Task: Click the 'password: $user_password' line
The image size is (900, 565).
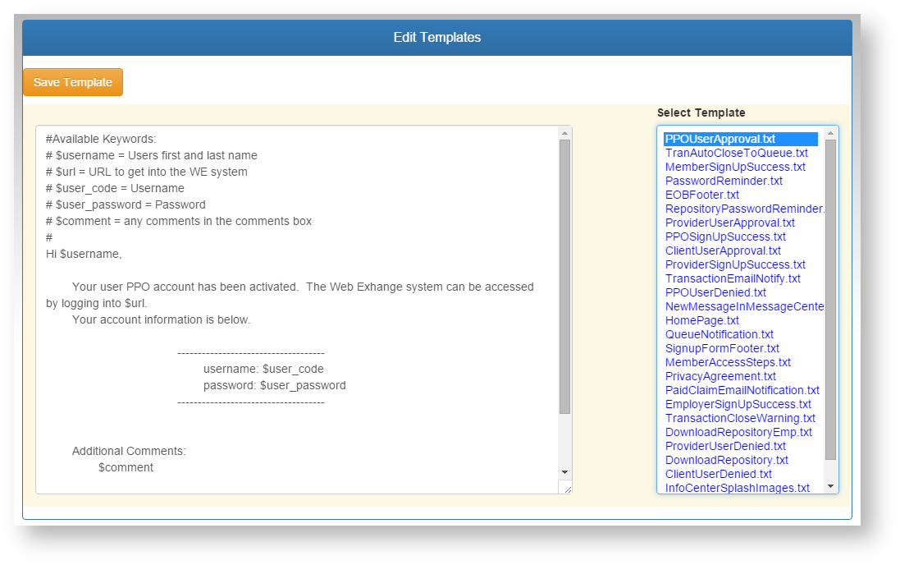Action: click(274, 386)
